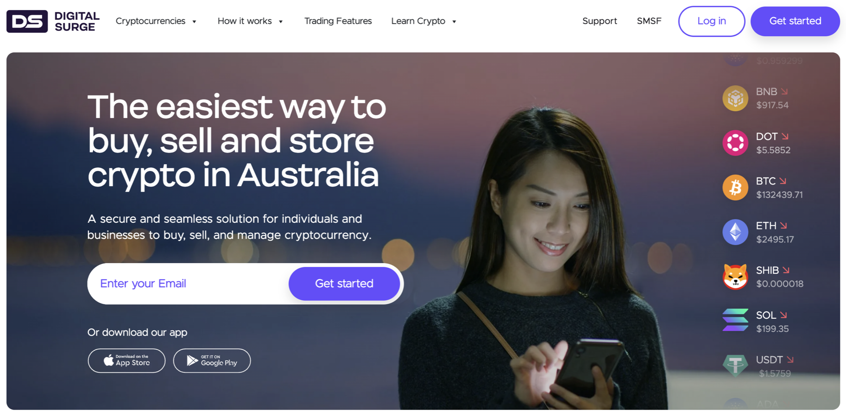Click the Log in button

712,21
